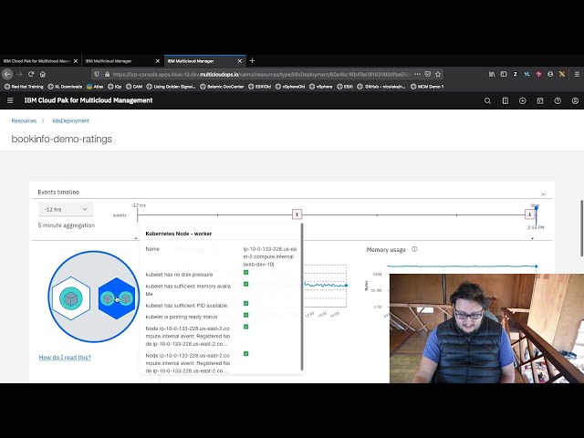The width and height of the screenshot is (584, 438).
Task: Click the page vertical scrollbar
Action: [582, 228]
